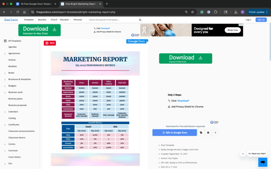Click the All Templates list icon in the sidebar
Screen dimensions: 271x169
tap(5, 41)
